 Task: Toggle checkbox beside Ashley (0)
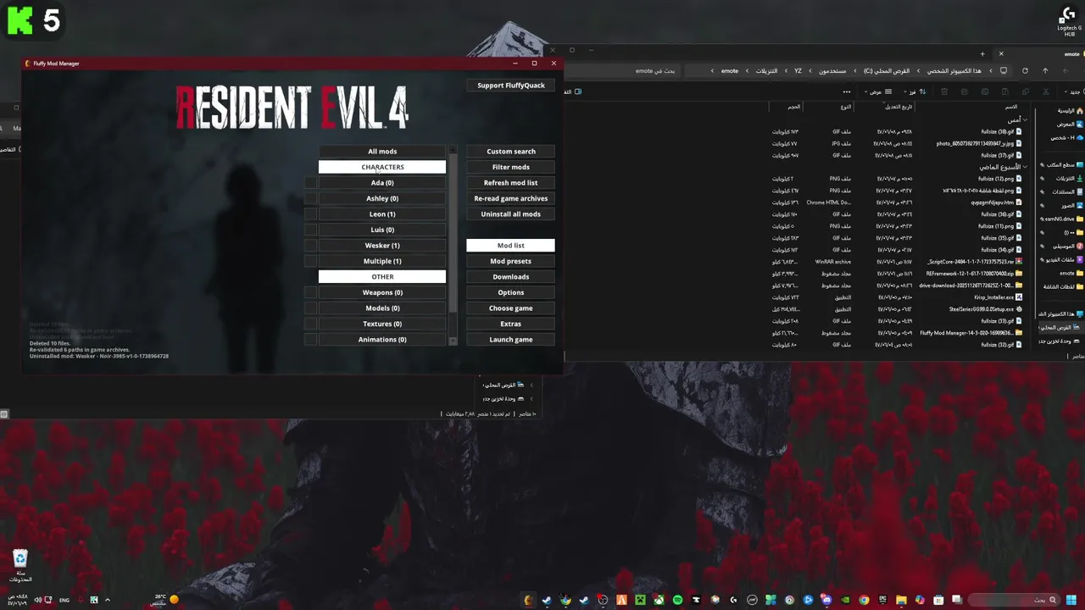click(310, 198)
